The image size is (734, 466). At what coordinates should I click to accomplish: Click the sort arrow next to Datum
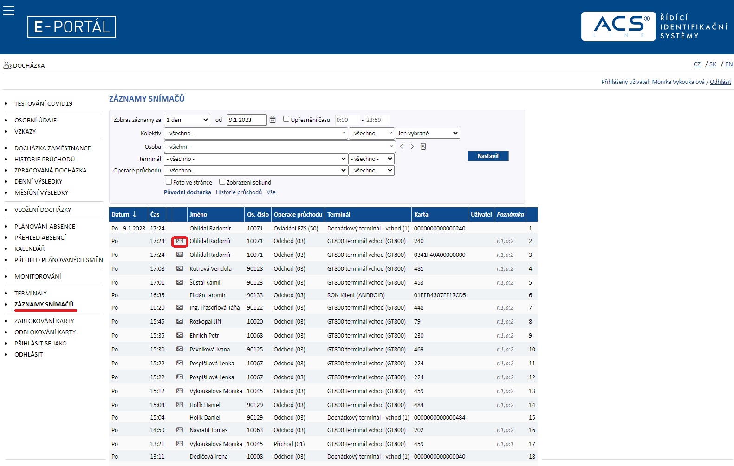tap(135, 214)
